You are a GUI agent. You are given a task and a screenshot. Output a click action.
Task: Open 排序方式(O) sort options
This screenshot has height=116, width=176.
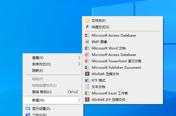(x=52, y=64)
